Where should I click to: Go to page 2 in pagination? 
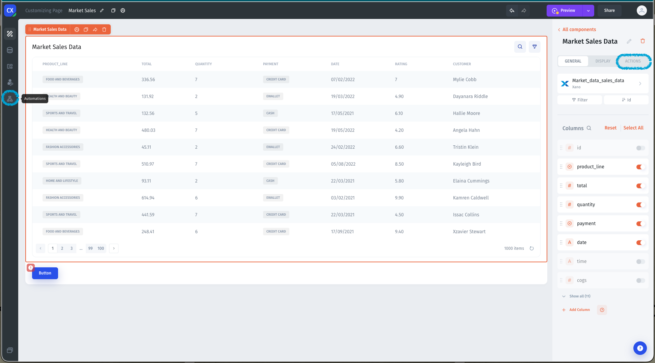pos(62,248)
